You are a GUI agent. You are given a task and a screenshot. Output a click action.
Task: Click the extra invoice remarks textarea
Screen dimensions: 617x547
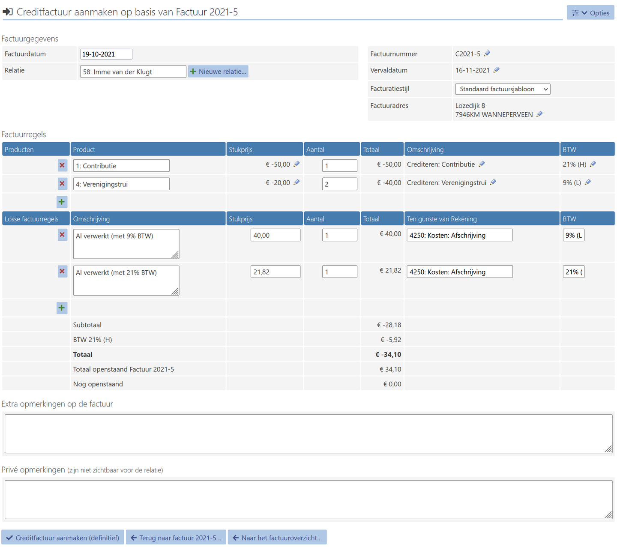coord(308,433)
